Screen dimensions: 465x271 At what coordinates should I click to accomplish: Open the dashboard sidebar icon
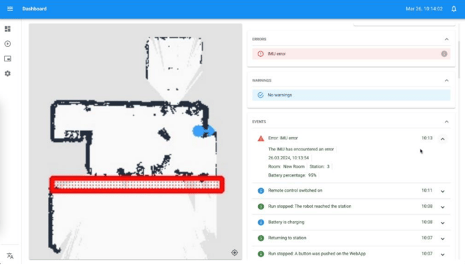tap(8, 28)
